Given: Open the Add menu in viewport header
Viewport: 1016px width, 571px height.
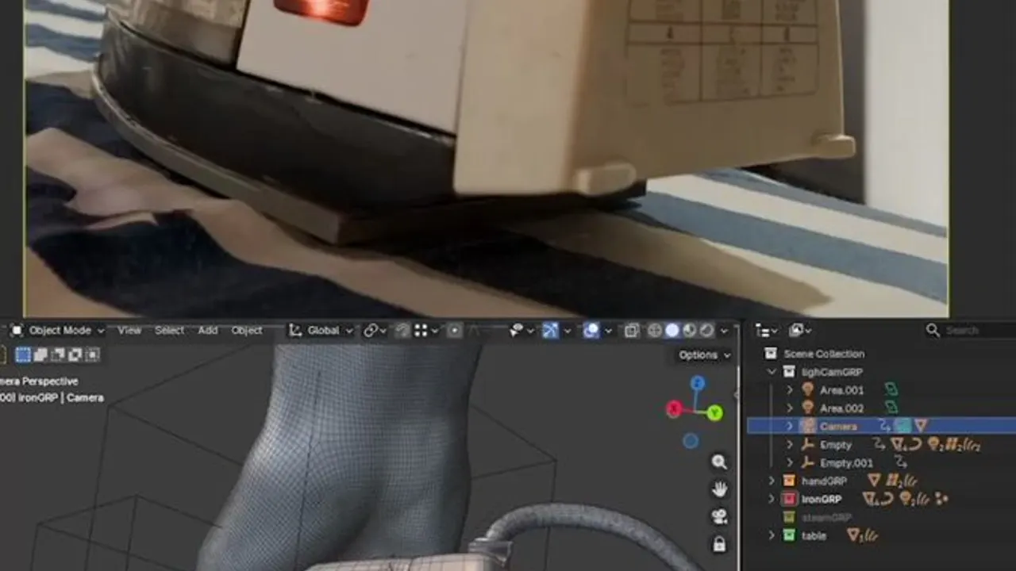Looking at the screenshot, I should tap(208, 331).
